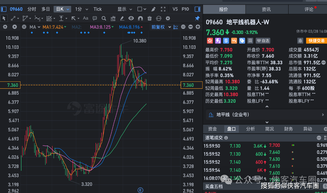The image size is (327, 193).
Task: Toggle the right quote panel icon
Action: [197, 9]
